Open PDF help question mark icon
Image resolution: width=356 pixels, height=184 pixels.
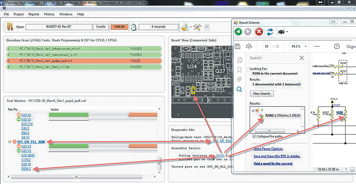337,46
